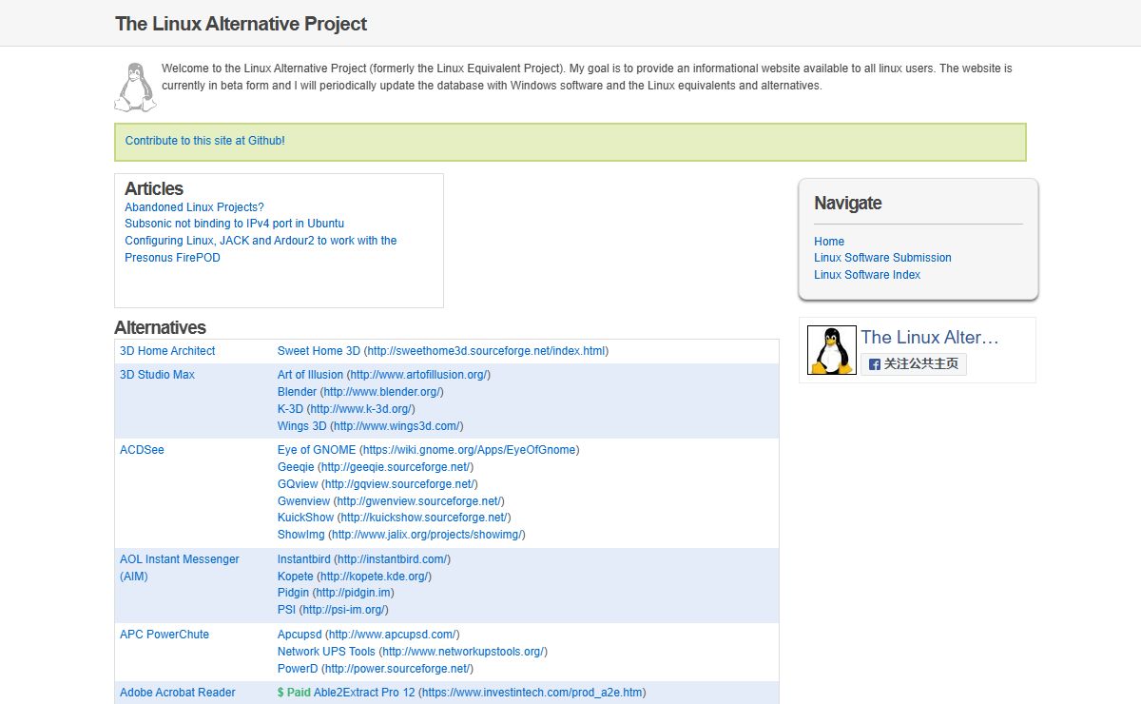This screenshot has width=1141, height=704.
Task: Open the Pidgin alternative link
Action: [x=294, y=593]
